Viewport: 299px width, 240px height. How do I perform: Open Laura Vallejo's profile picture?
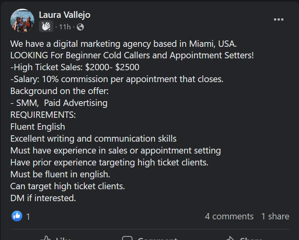coord(22,21)
